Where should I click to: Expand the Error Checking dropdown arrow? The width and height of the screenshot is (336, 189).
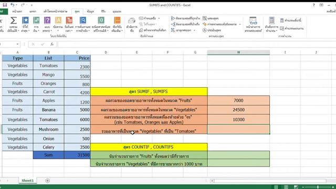pyautogui.click(x=240, y=24)
